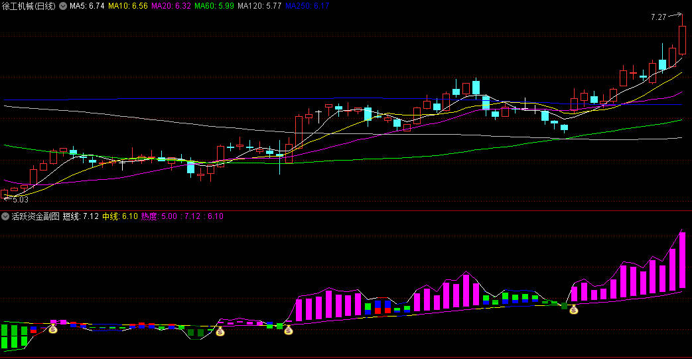This screenshot has height=359, width=692.
Task: Click the 中线: 6.10 value
Action: (x=120, y=216)
